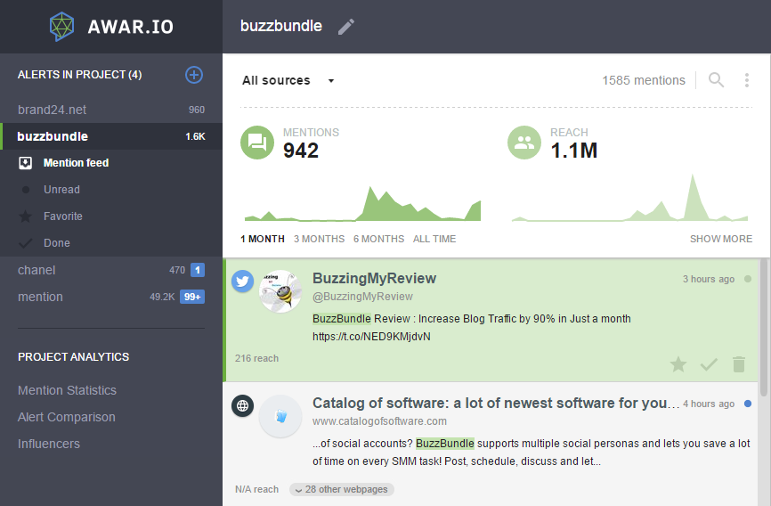Click the Done checkmark icon in sidebar
This screenshot has height=506, width=771.
tap(25, 243)
